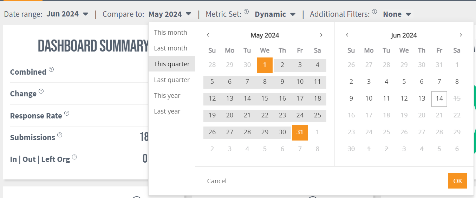This screenshot has height=198, width=476.
Task: Open the Date range Jun 2024 dropdown
Action: pyautogui.click(x=67, y=14)
